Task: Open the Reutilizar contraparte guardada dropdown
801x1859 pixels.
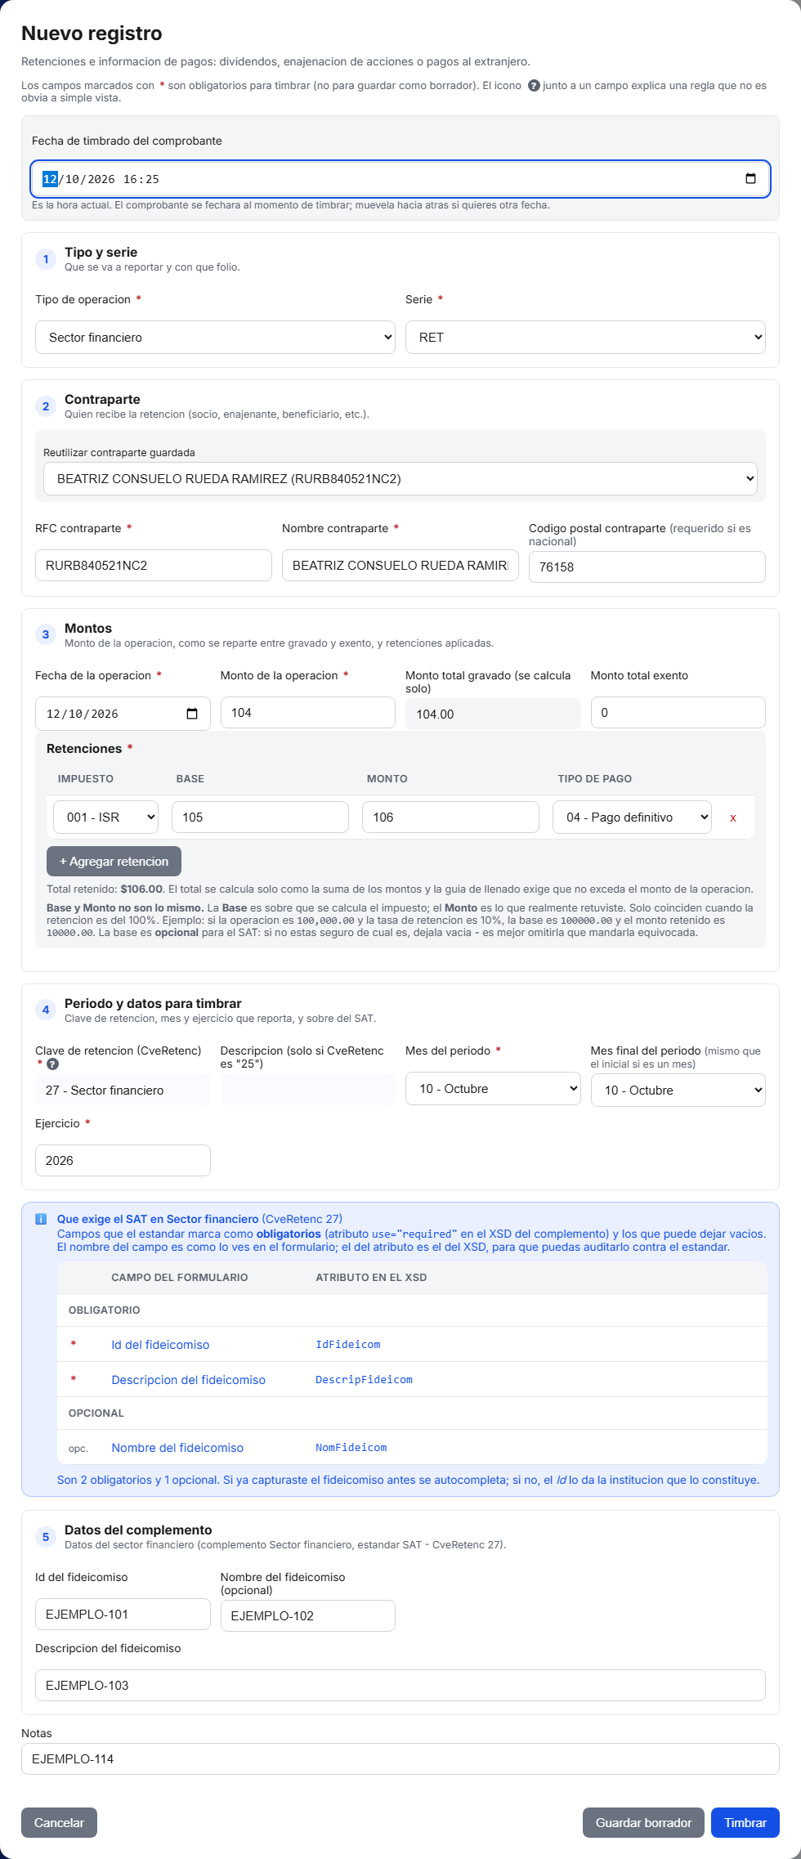Action: coord(400,479)
